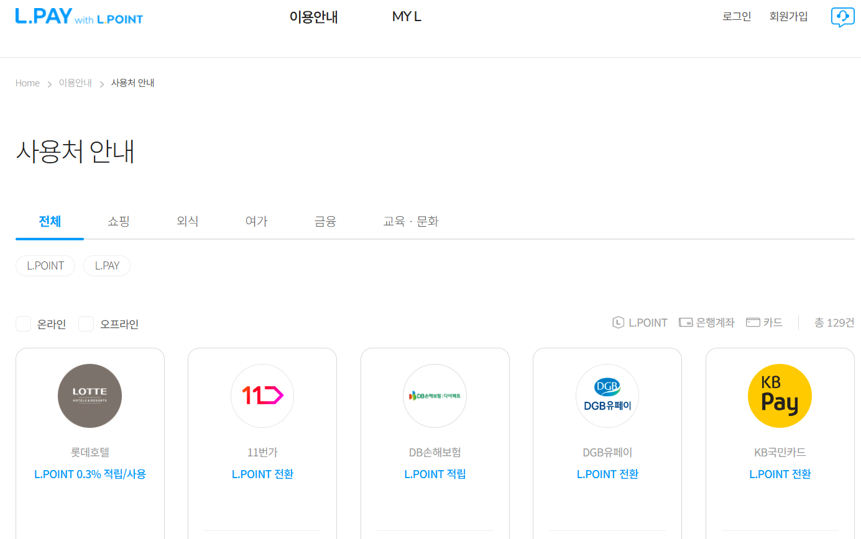861x539 pixels.
Task: Select the 전체 tab
Action: [50, 222]
